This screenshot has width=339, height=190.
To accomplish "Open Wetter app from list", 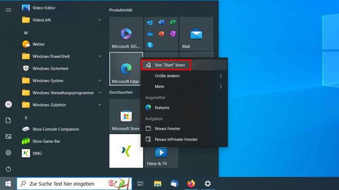I will pyautogui.click(x=38, y=44).
